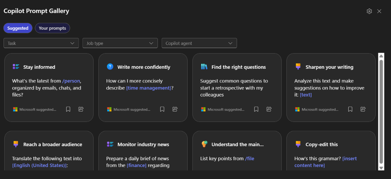Click the Copilot Prompt Gallery heading
This screenshot has height=179, width=391.
(x=36, y=11)
